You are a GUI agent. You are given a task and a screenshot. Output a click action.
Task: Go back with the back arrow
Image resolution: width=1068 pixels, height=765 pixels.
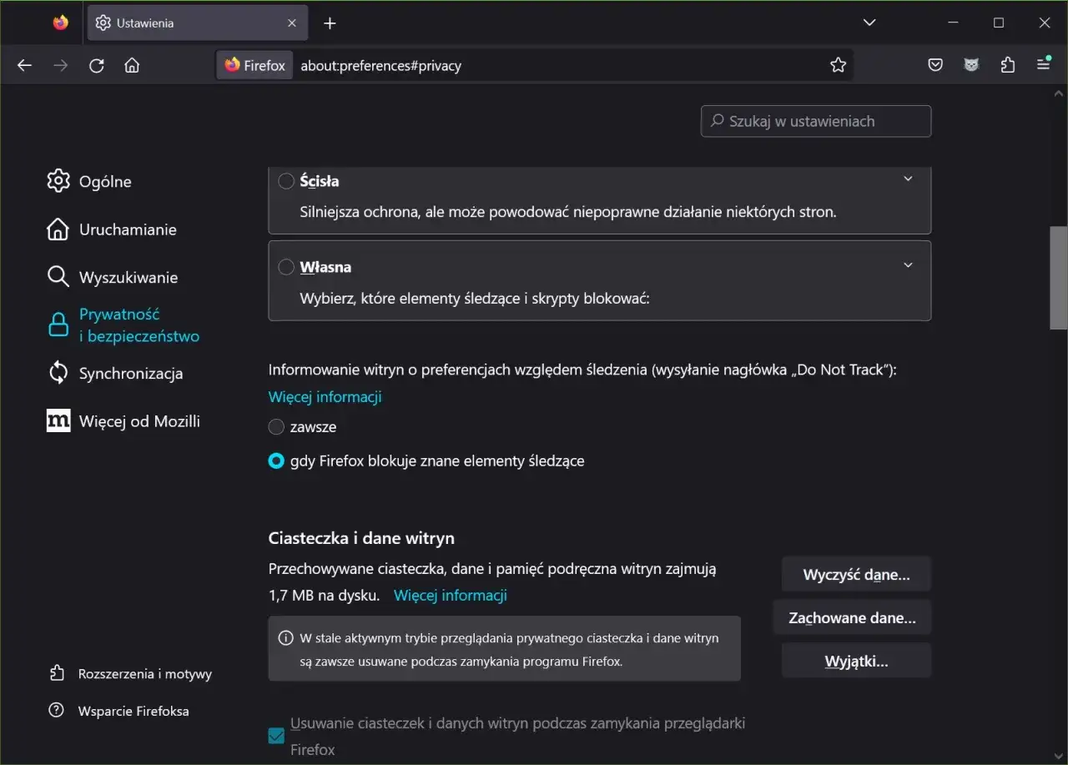(x=24, y=65)
